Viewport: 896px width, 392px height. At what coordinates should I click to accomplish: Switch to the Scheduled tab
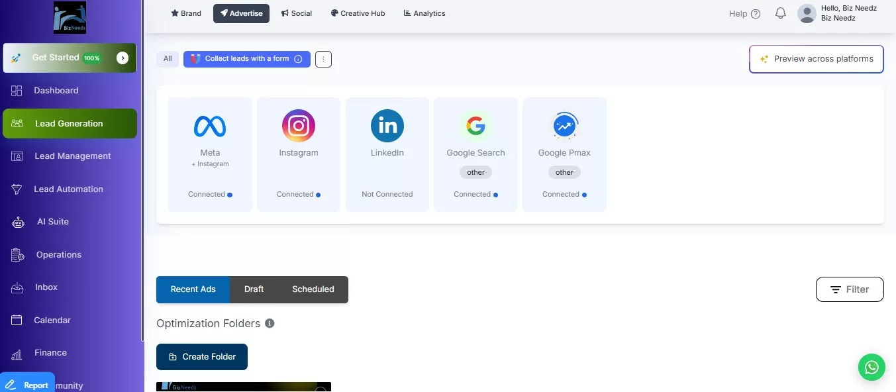[x=313, y=289]
